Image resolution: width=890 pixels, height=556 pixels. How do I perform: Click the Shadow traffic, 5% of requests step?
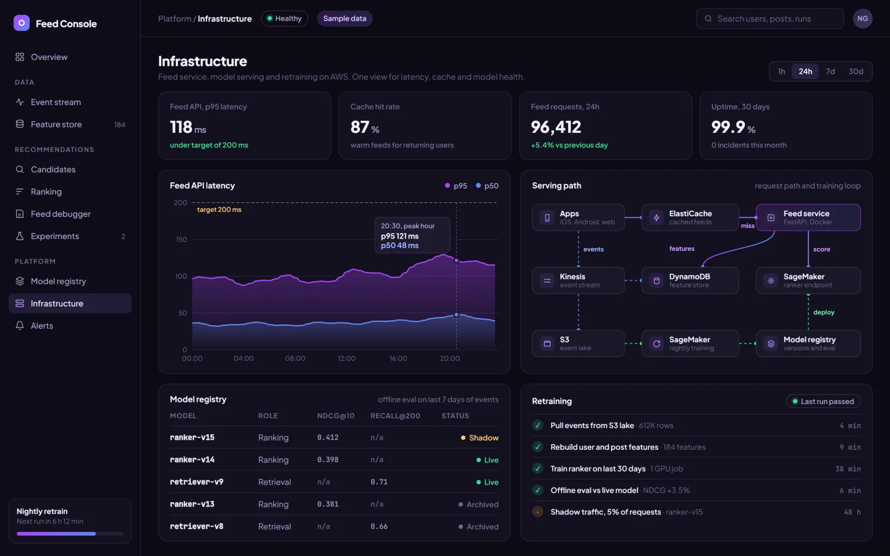[696, 512]
